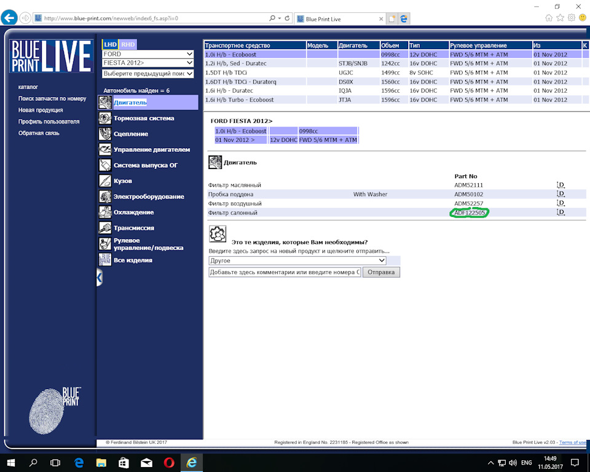Open File Explorer from taskbar
Screen dimensions: 590x472
point(101,463)
